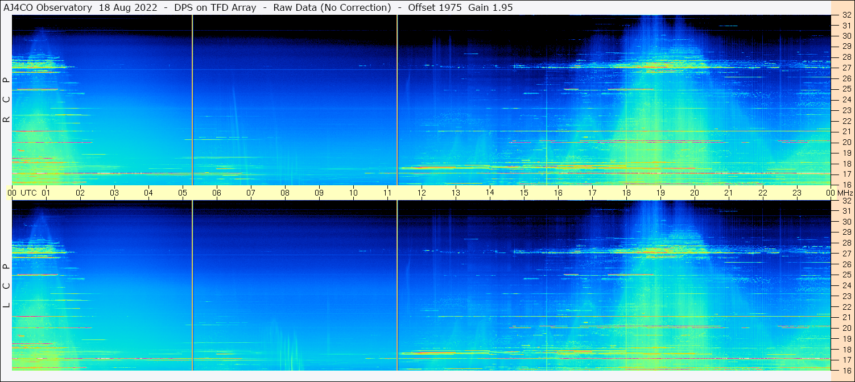
Task: Select '29' on the LCP frequency scale
Action: coord(846,232)
